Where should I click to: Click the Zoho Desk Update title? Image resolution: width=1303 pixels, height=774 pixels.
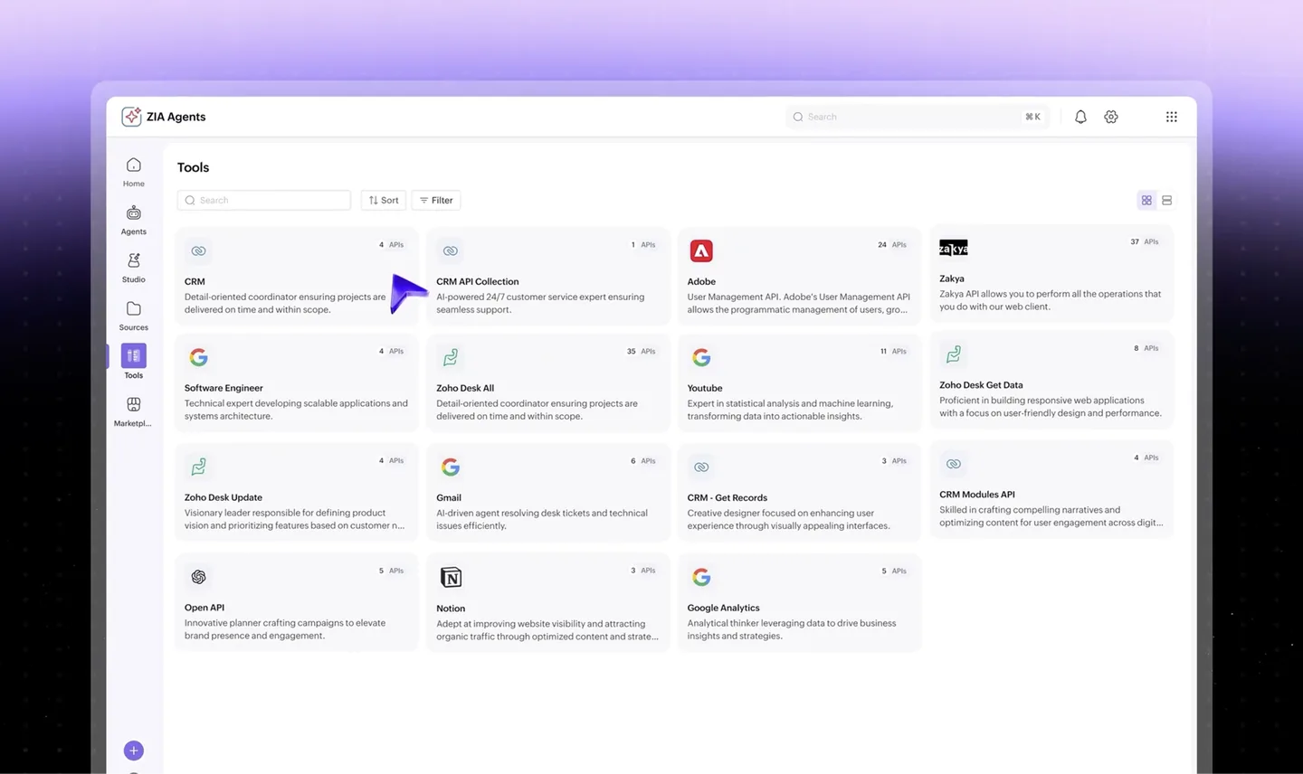click(x=224, y=497)
